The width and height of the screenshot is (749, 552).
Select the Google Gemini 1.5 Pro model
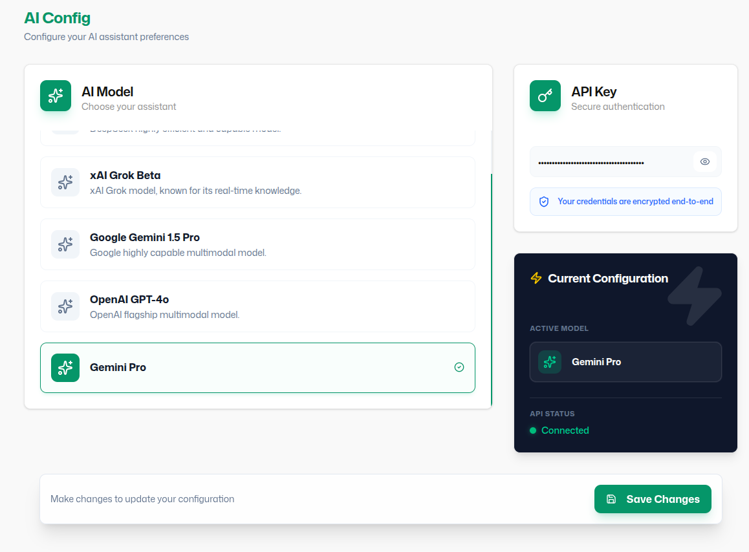click(257, 244)
